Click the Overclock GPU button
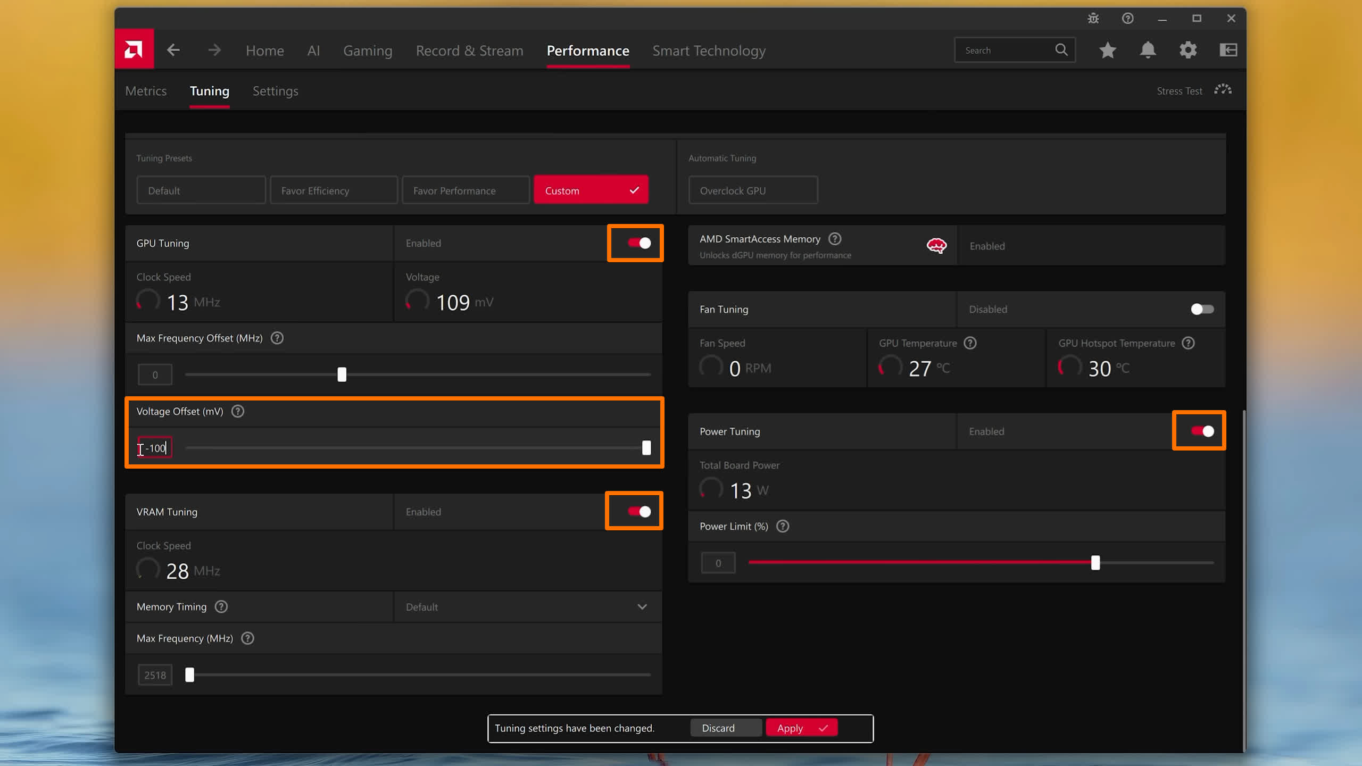Screen dimensions: 1362x766 [753, 190]
